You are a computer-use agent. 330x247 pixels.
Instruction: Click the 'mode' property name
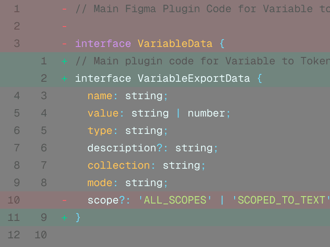[100, 183]
